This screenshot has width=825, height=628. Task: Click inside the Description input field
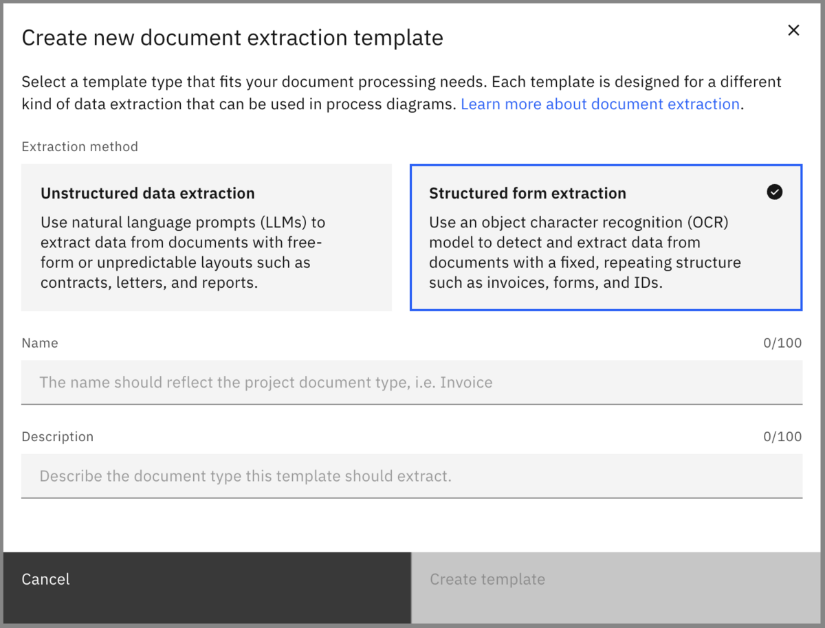(x=411, y=475)
